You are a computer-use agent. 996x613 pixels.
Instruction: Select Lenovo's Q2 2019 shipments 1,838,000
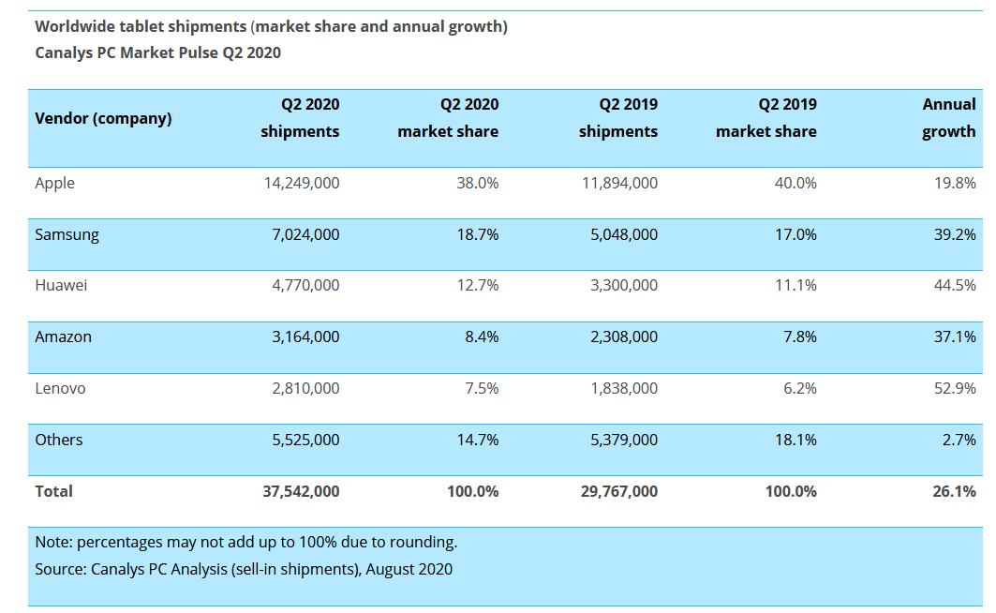624,389
